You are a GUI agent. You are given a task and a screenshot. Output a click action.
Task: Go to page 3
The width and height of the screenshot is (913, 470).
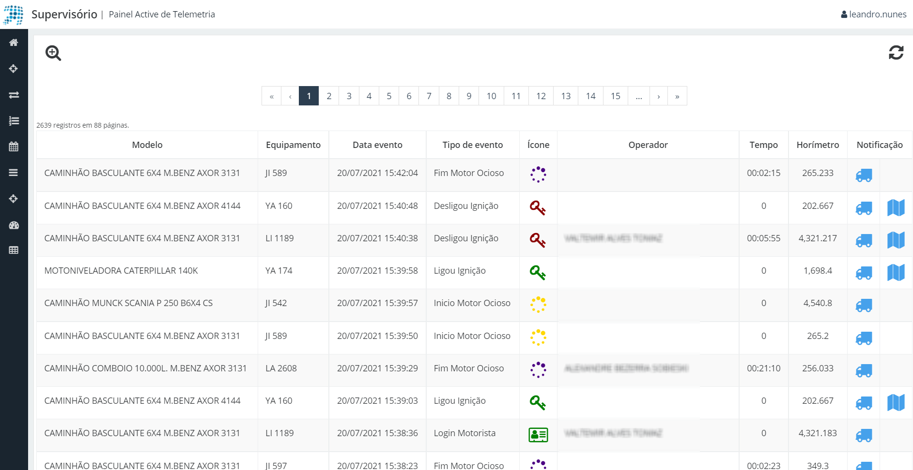349,96
